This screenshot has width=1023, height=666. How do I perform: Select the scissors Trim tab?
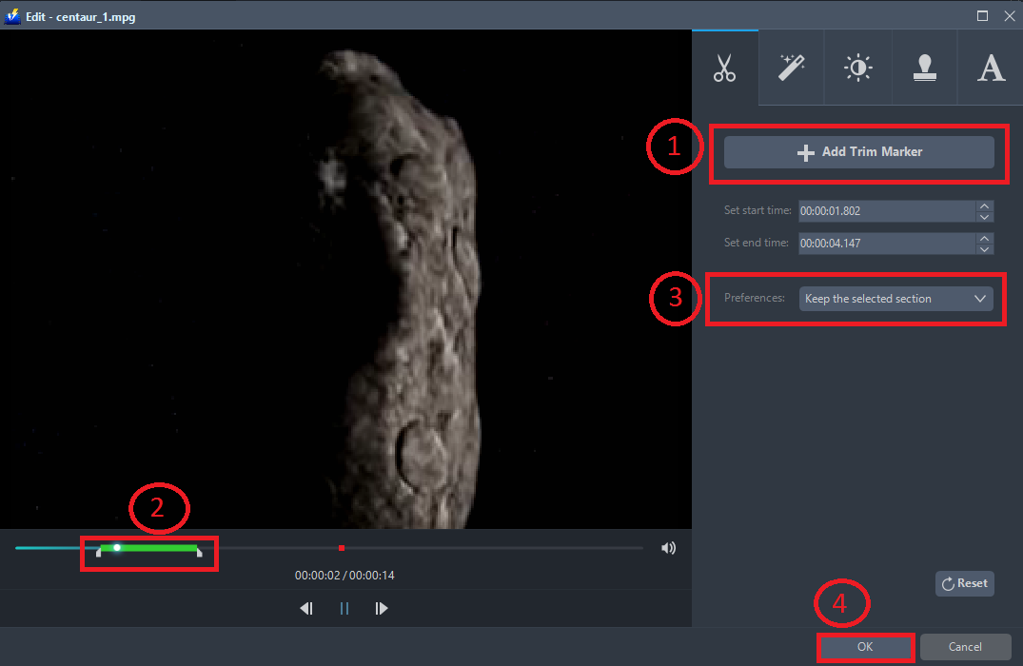[724, 69]
